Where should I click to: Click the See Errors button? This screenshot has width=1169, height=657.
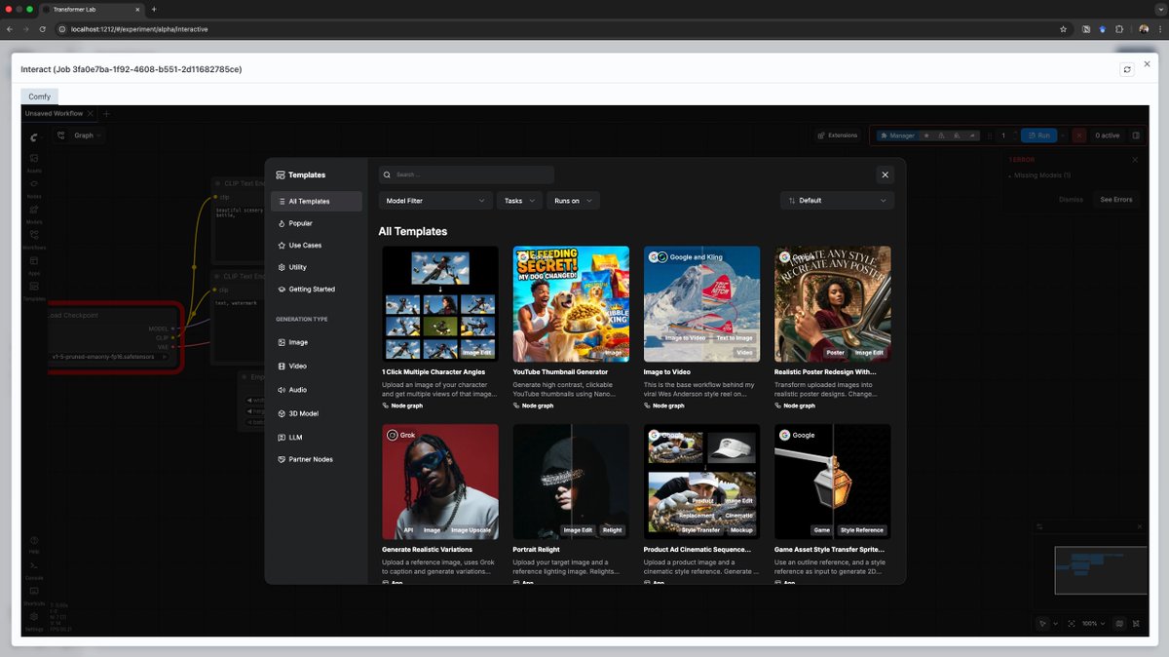(x=1116, y=200)
